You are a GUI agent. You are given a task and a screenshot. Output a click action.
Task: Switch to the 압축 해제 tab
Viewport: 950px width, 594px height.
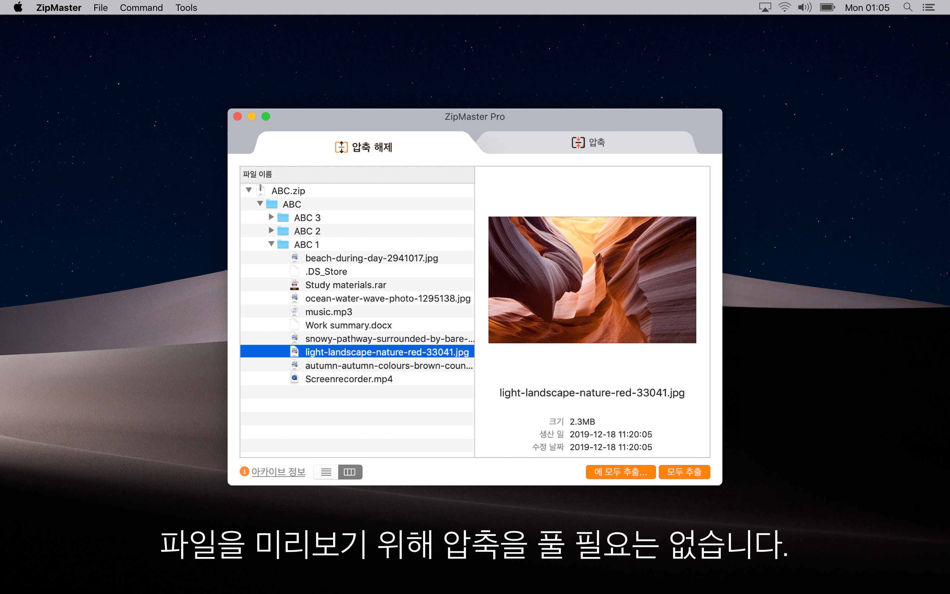click(364, 147)
